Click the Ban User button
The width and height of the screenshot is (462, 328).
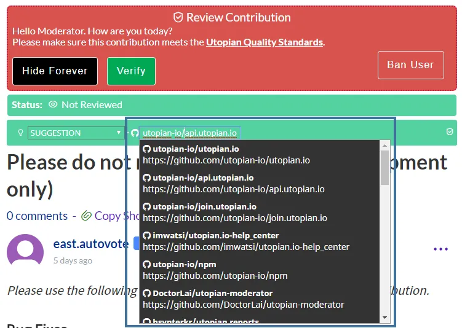click(410, 65)
